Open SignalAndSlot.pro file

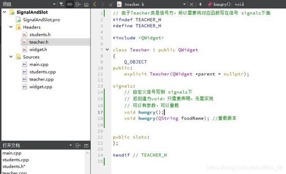tap(41, 20)
